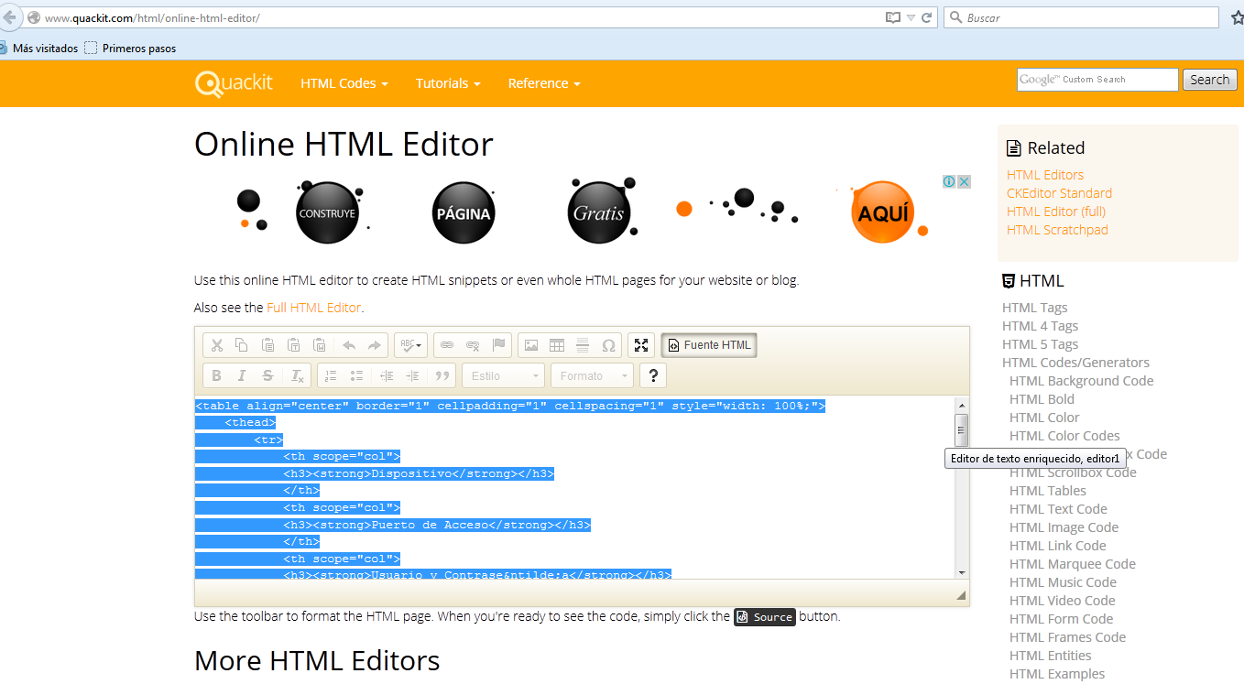Click the HTML Background Code link
The width and height of the screenshot is (1244, 684).
point(1082,381)
